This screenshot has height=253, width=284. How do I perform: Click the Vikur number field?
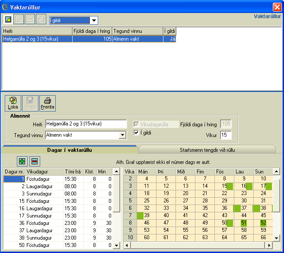[226, 135]
